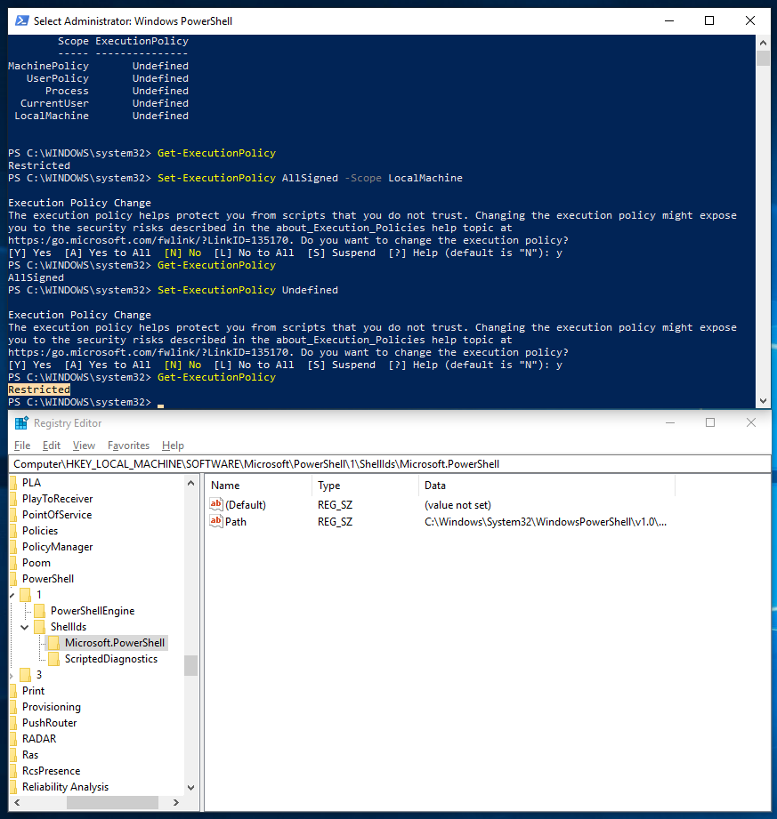Open the Edit menu
Viewport: 777px width, 819px height.
pyautogui.click(x=51, y=445)
